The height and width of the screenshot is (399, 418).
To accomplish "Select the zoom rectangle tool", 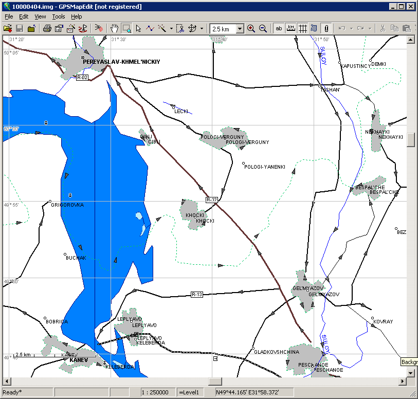I will [x=126, y=28].
